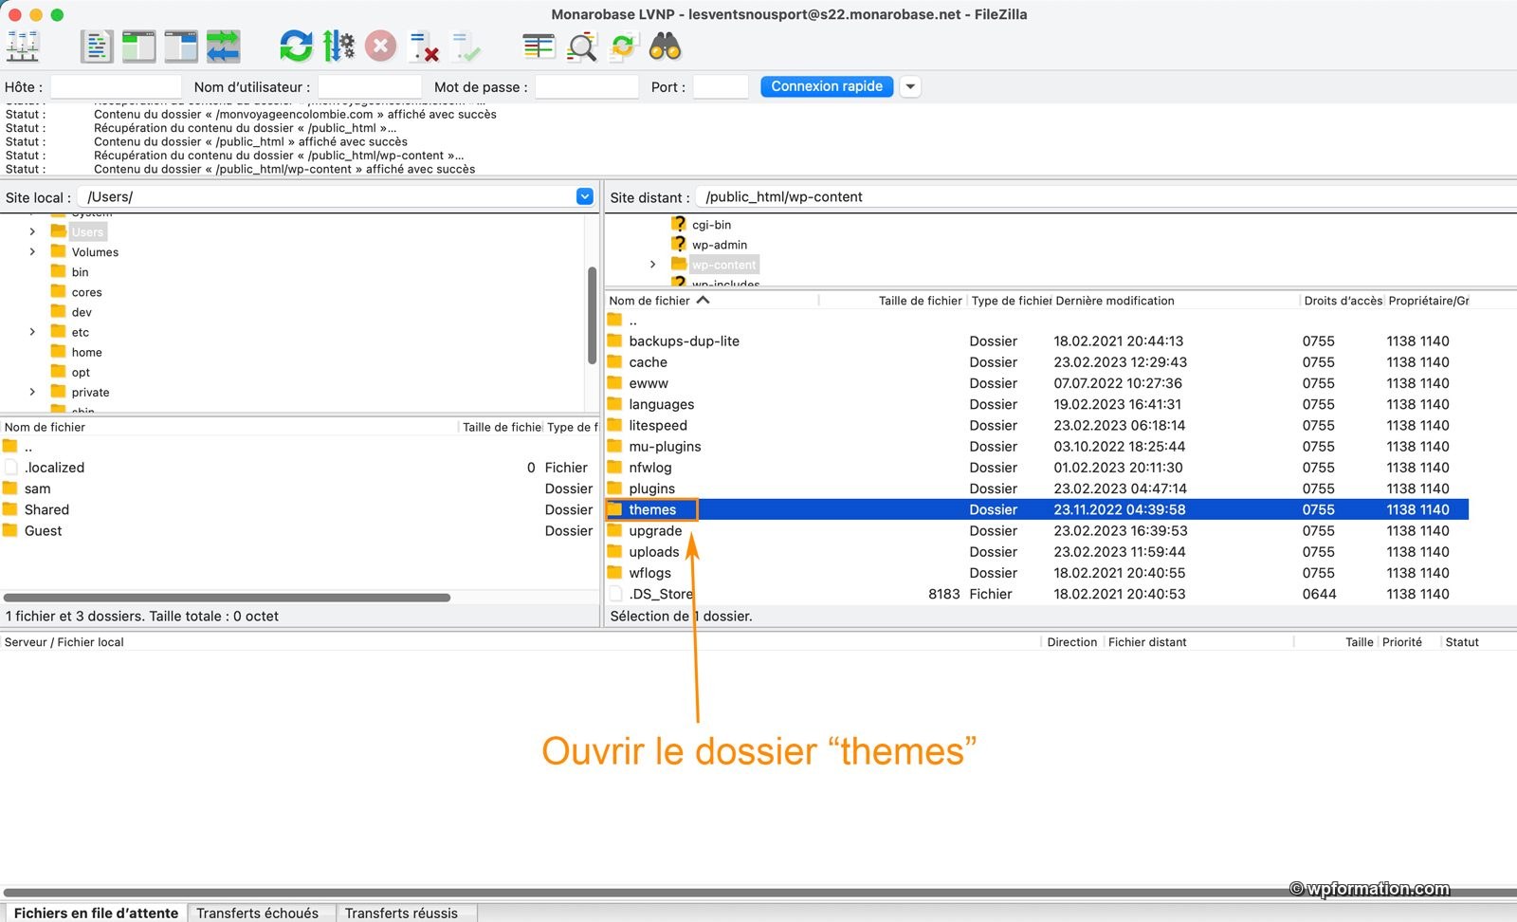
Task: Select the sam local folder
Action: [300, 489]
